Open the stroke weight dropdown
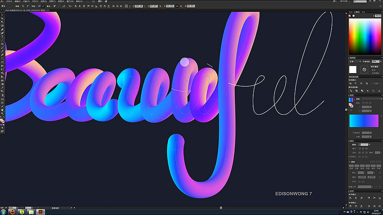 pos(369,144)
